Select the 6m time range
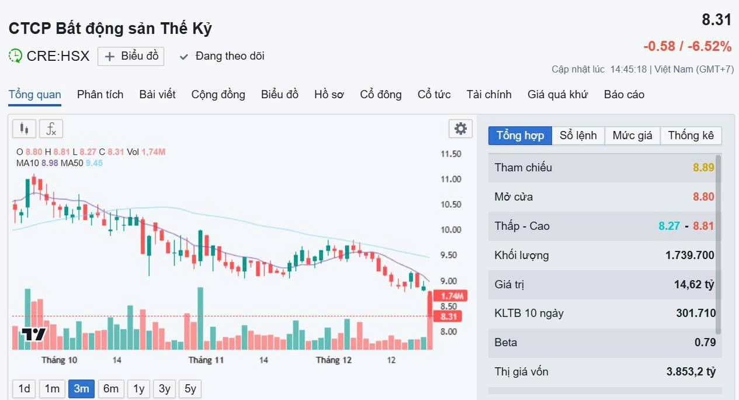 click(x=111, y=388)
